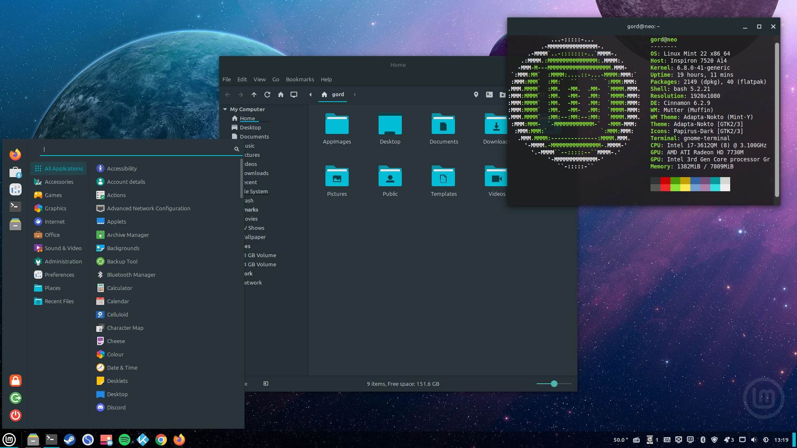Image resolution: width=797 pixels, height=448 pixels.
Task: Open a terminal from the Nemo toolbar
Action: (x=489, y=95)
